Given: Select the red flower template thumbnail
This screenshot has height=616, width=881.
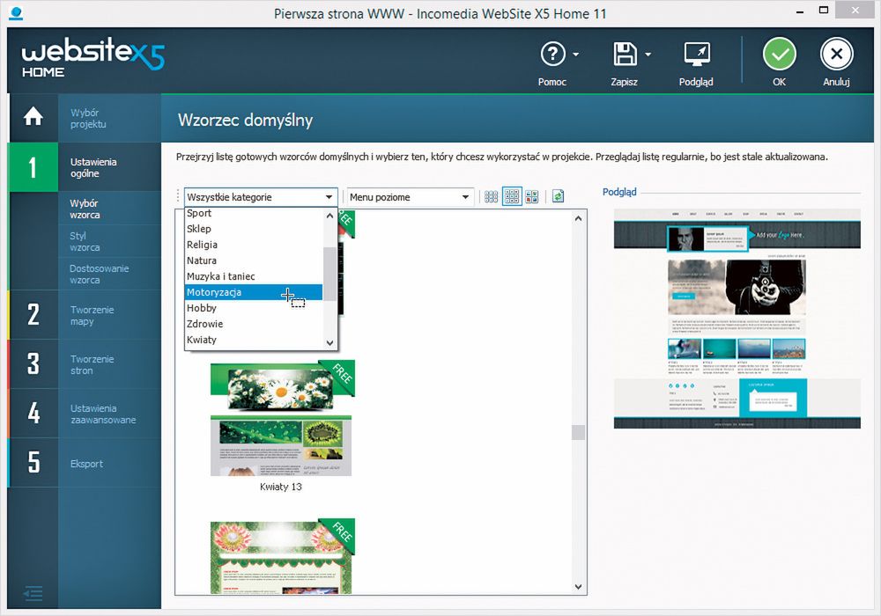Looking at the screenshot, I should (x=281, y=556).
